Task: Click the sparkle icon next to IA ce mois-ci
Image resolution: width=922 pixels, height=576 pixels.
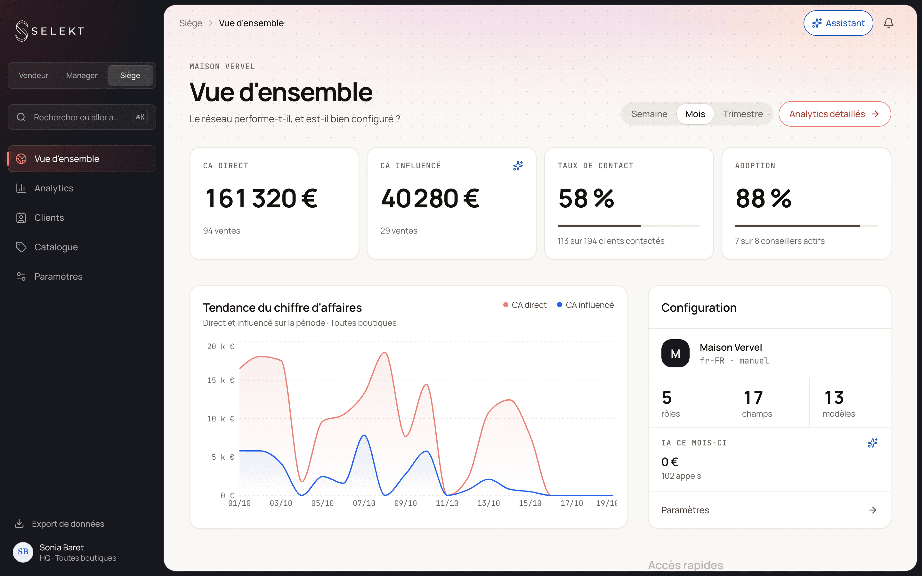Action: coord(872,443)
